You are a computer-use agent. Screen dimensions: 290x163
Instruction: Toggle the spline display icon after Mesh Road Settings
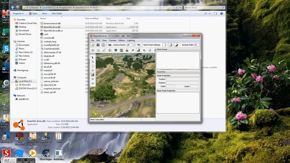165,45
